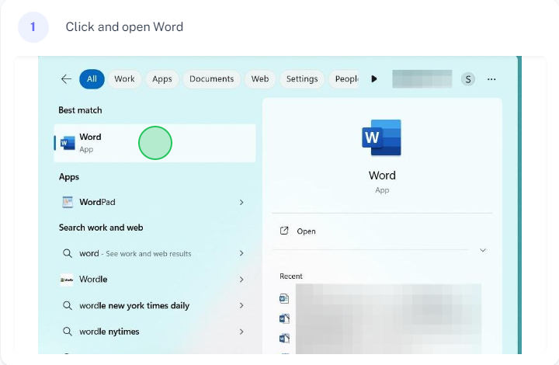Switch to the Work filter tab

click(124, 78)
